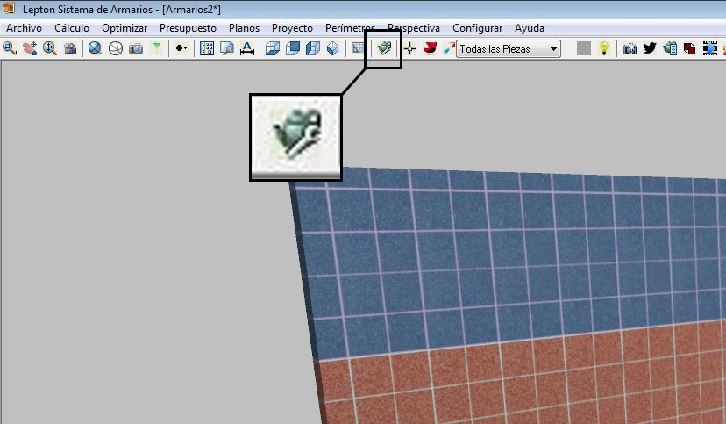The height and width of the screenshot is (424, 726).
Task: Click the grid of squares icon
Action: click(207, 48)
